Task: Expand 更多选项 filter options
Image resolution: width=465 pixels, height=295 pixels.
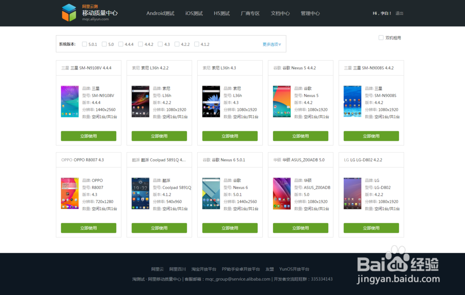Action: (x=272, y=45)
